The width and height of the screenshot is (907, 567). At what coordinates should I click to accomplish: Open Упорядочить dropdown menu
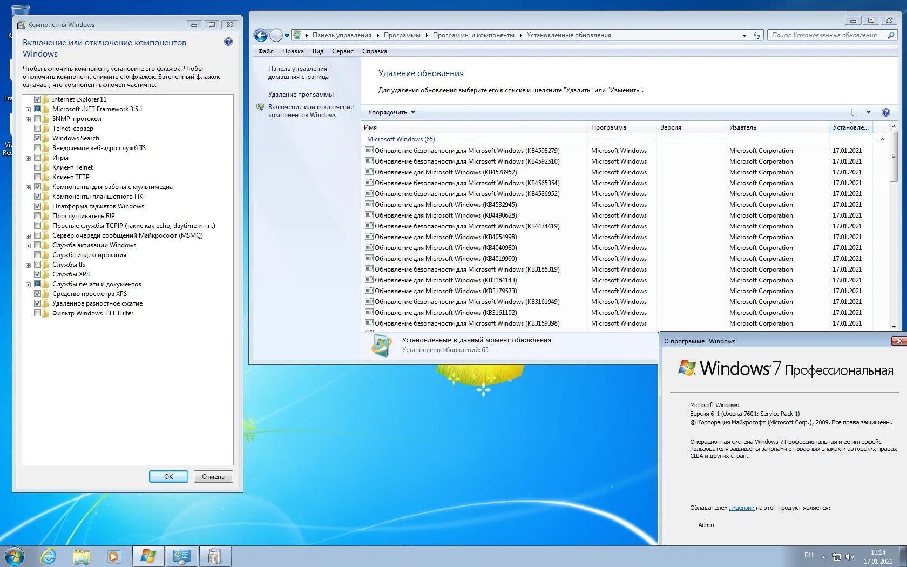391,112
